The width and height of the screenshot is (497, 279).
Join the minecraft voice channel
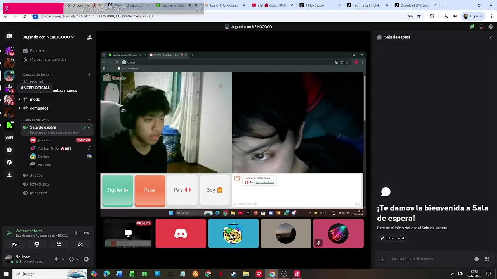coord(56,193)
